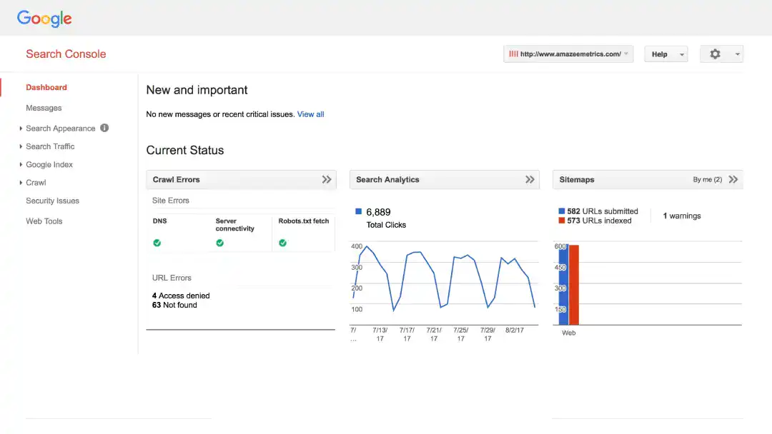772x434 pixels.
Task: Click the Google logo
Action: click(x=44, y=19)
